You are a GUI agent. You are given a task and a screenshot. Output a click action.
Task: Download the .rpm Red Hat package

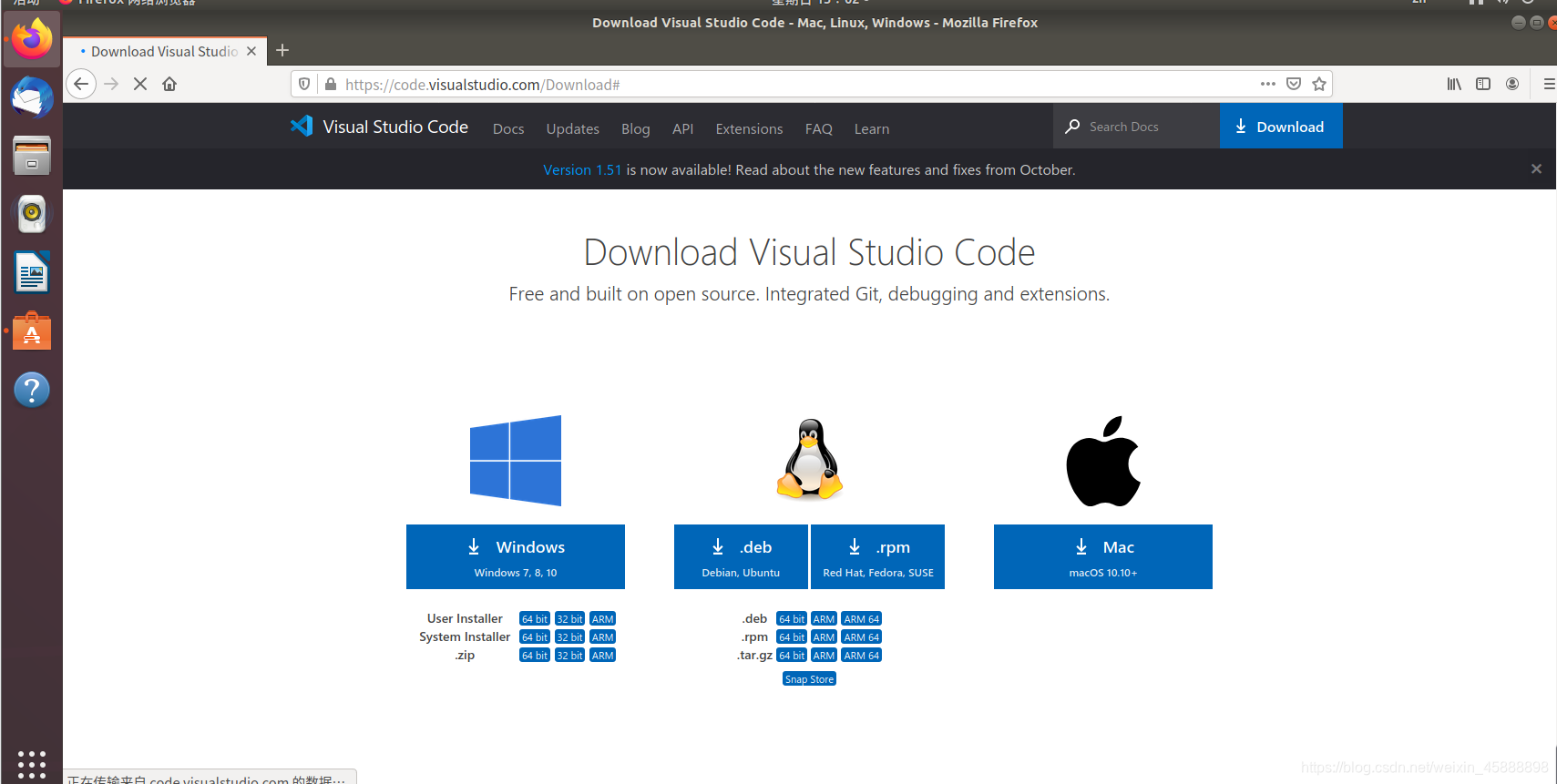click(877, 556)
